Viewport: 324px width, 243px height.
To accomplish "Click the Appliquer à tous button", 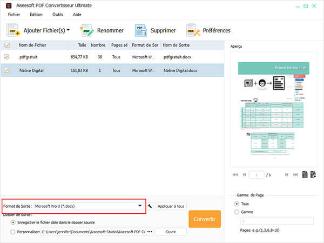I will pyautogui.click(x=171, y=206).
